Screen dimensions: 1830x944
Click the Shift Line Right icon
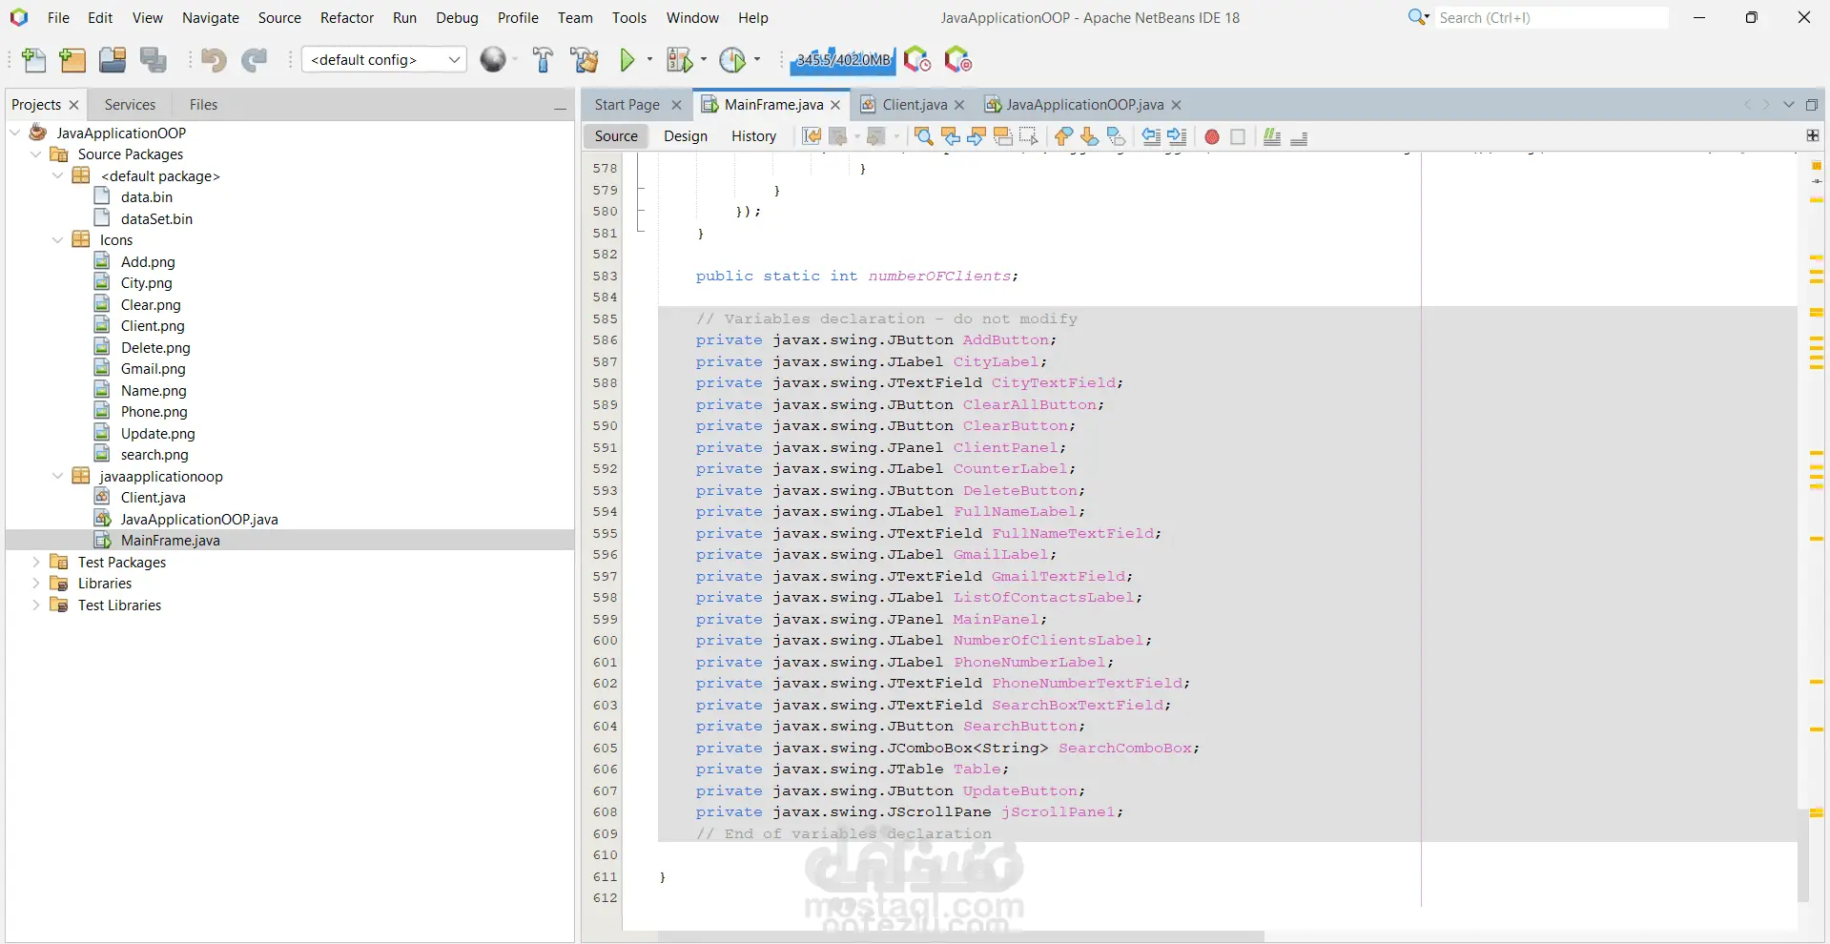pos(1178,136)
